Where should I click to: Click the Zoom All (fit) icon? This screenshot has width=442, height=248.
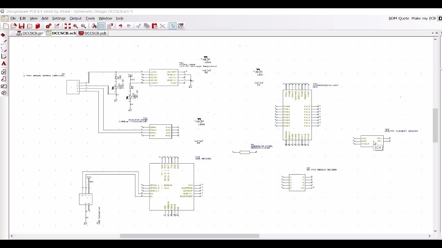(67, 26)
